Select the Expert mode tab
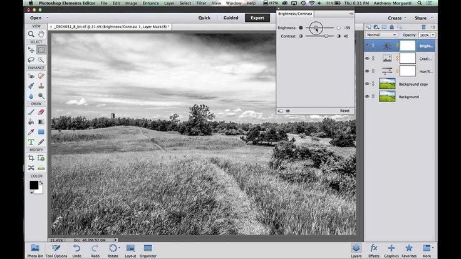 [x=257, y=18]
